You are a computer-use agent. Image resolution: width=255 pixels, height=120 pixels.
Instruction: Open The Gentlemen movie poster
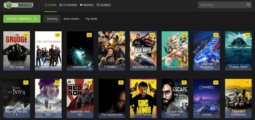[x=48, y=51]
